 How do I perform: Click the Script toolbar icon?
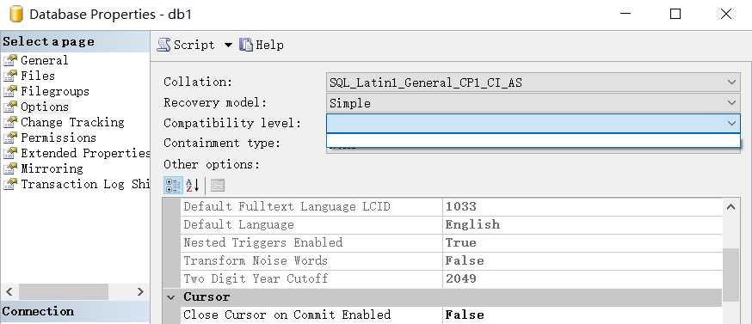coord(164,45)
